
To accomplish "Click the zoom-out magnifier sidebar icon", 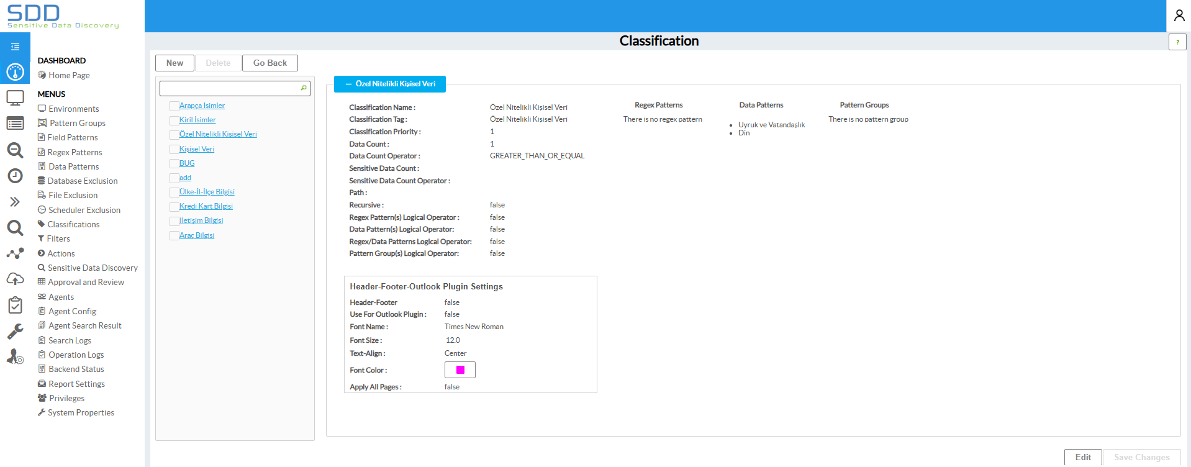I will coord(15,150).
